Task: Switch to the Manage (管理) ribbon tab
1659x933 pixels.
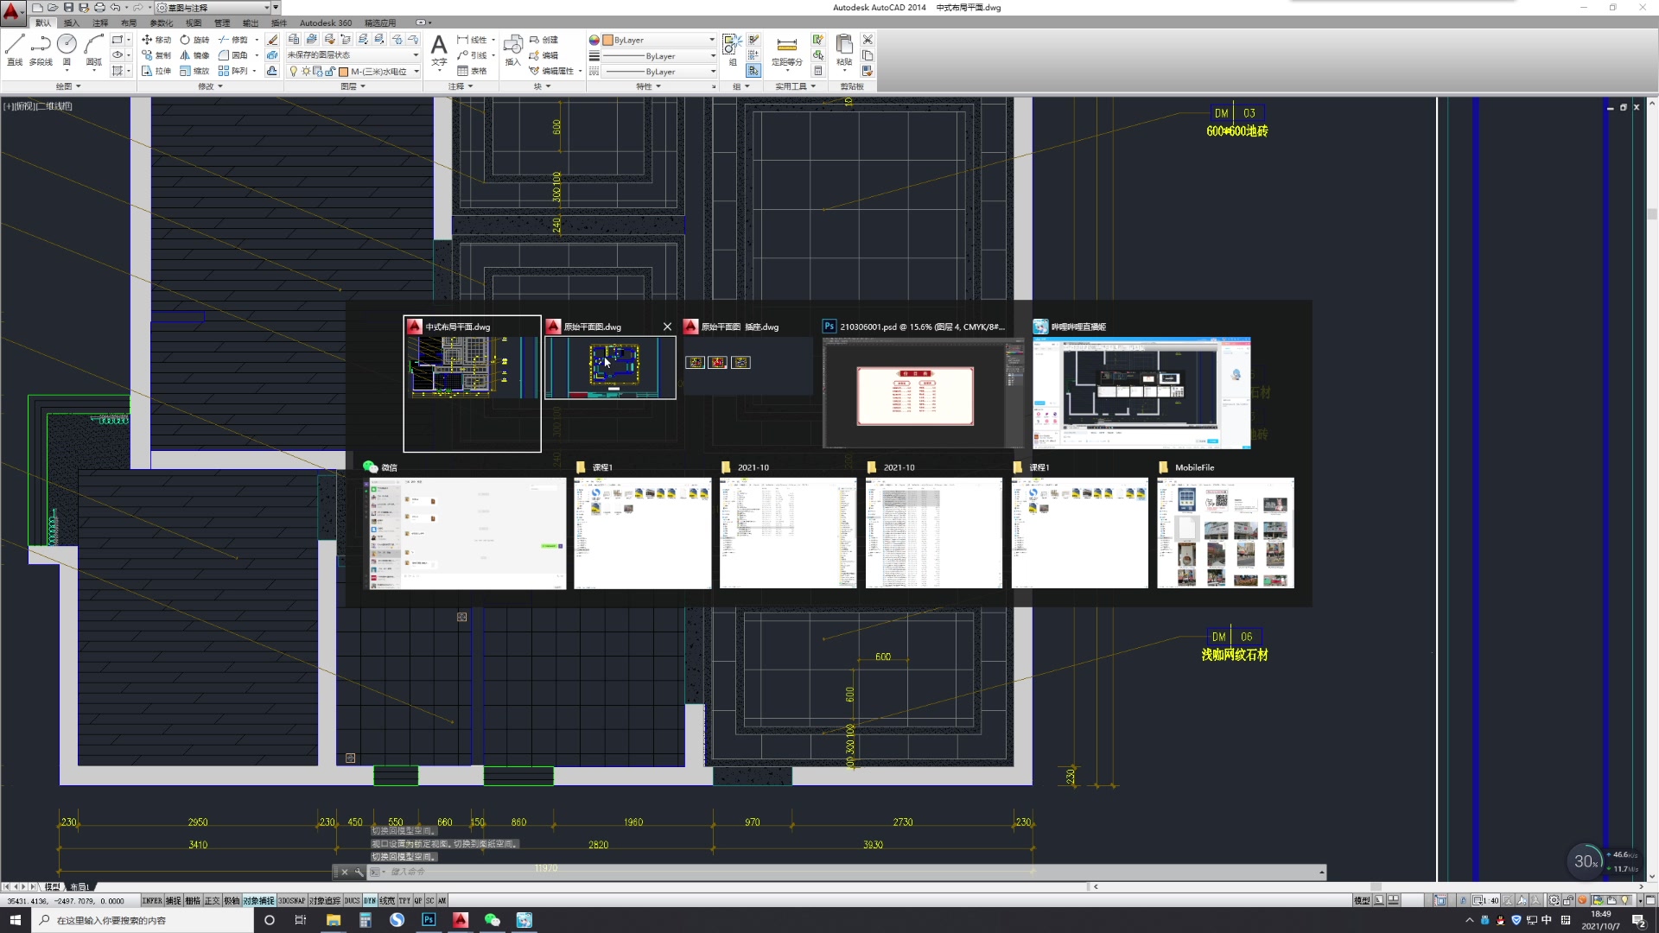Action: pyautogui.click(x=222, y=23)
